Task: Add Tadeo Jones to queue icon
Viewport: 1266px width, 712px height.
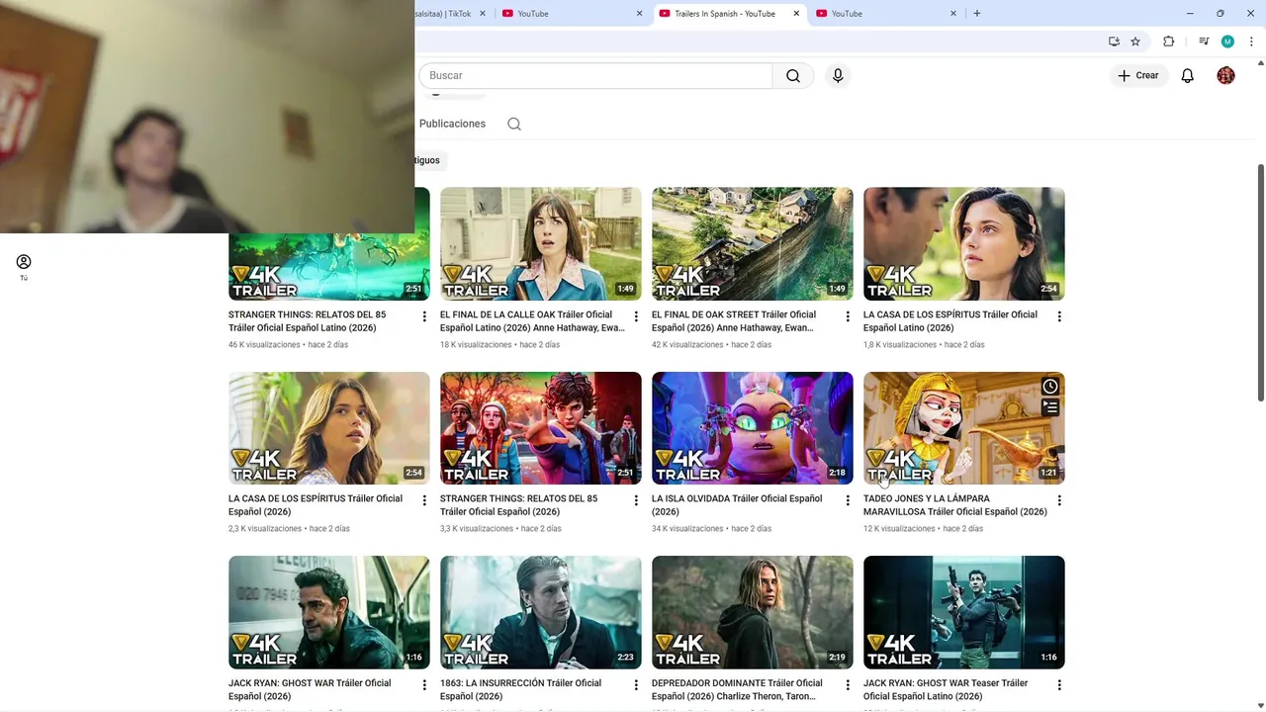Action: click(x=1050, y=406)
